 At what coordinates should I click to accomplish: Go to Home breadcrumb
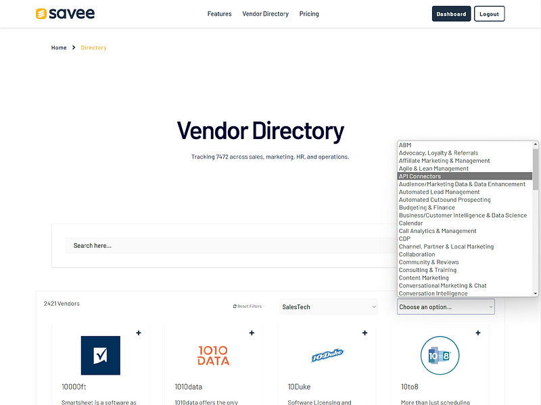coord(59,47)
